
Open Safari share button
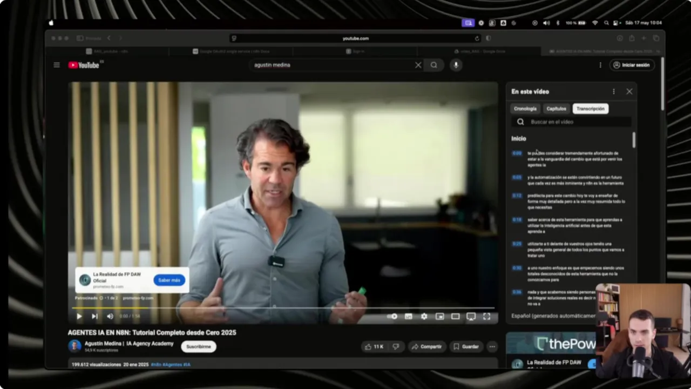click(x=632, y=38)
